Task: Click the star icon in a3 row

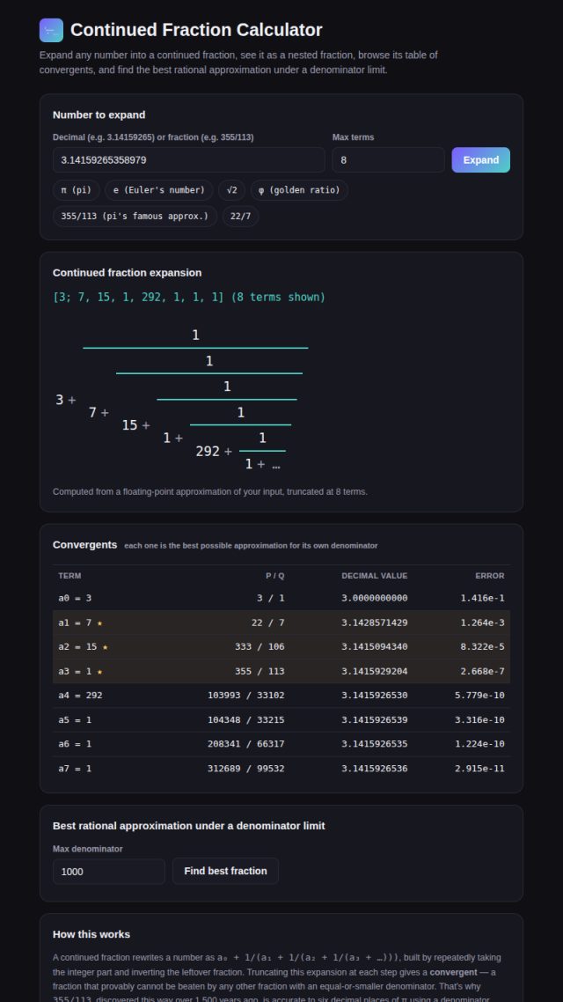Action: (x=99, y=672)
